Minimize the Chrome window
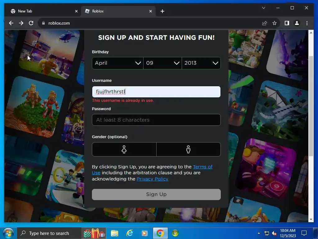This screenshot has height=239, width=318. pyautogui.click(x=278, y=8)
